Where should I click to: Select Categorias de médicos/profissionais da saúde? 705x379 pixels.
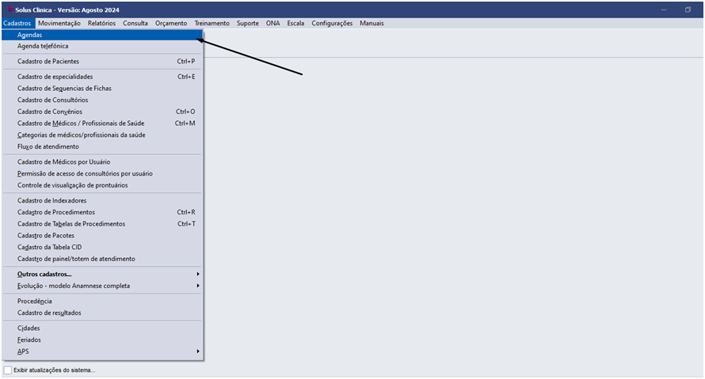(x=102, y=135)
